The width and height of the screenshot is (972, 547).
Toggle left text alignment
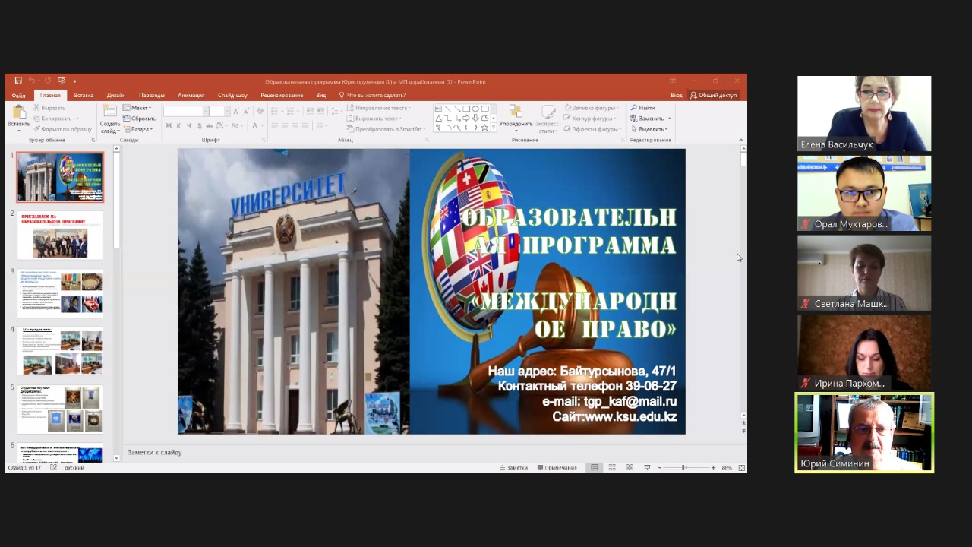tap(274, 125)
